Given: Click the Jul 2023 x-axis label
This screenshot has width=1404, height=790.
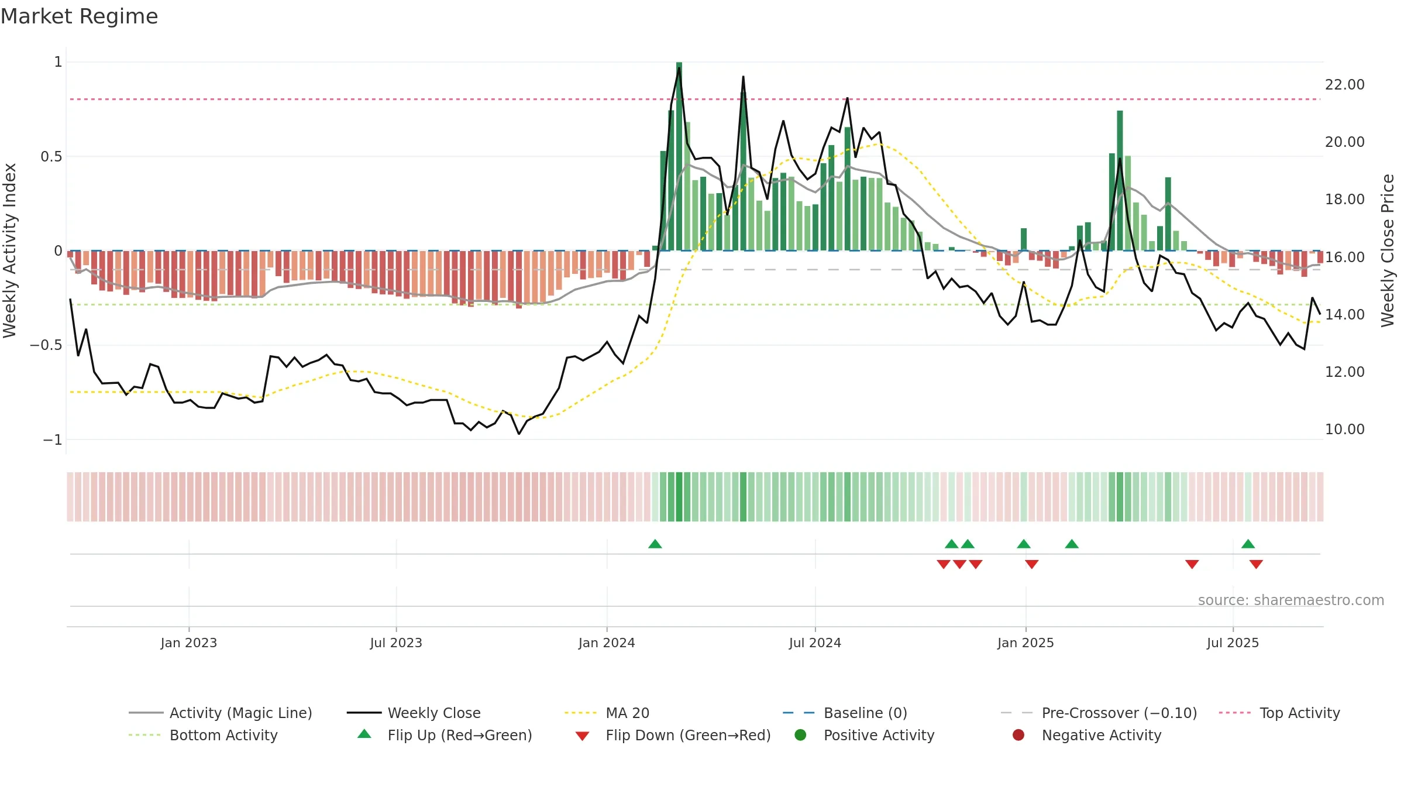Looking at the screenshot, I should coord(396,643).
